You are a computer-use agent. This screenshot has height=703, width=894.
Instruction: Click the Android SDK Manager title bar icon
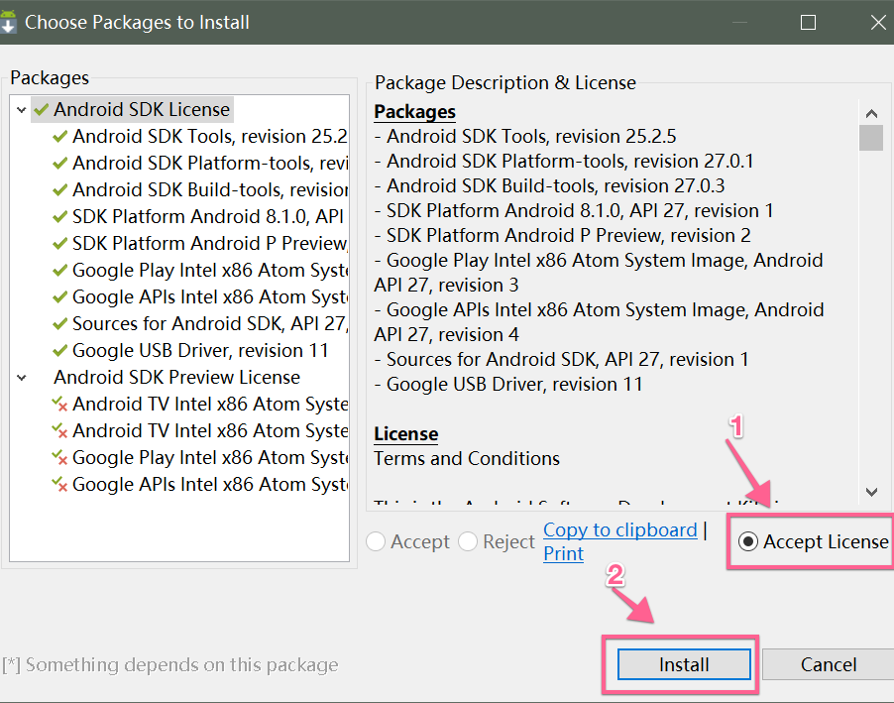click(7, 22)
